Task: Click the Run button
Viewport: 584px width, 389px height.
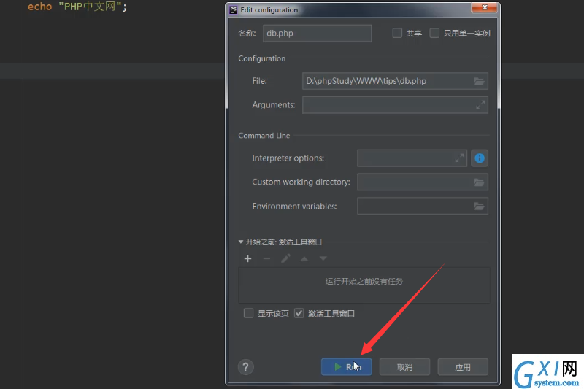Action: (346, 367)
